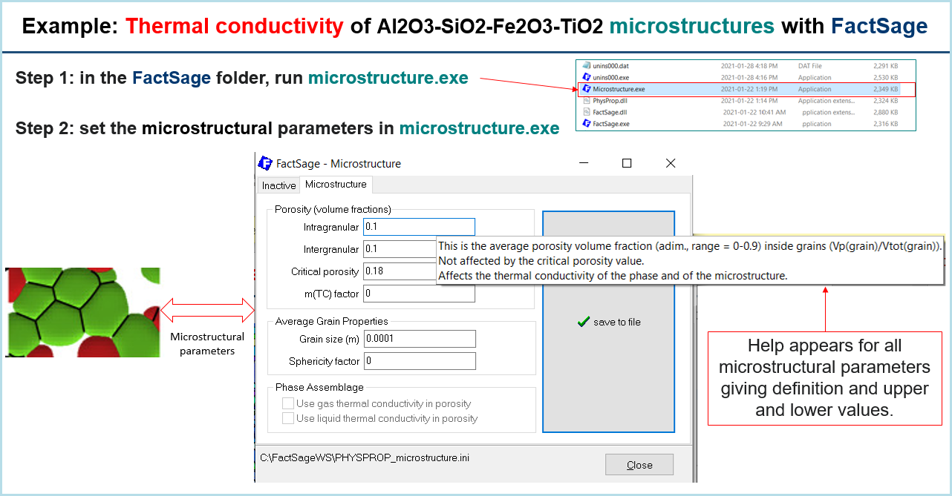The image size is (952, 496).
Task: Select the Microstructure tab
Action: click(x=336, y=184)
